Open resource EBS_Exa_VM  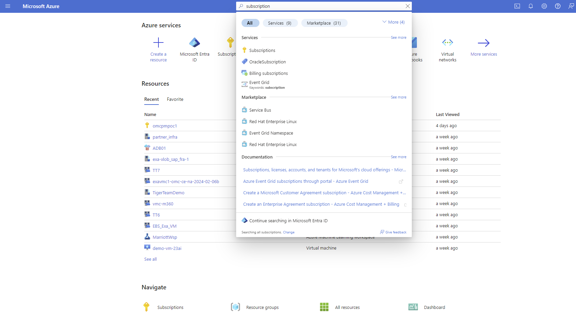[x=165, y=226]
